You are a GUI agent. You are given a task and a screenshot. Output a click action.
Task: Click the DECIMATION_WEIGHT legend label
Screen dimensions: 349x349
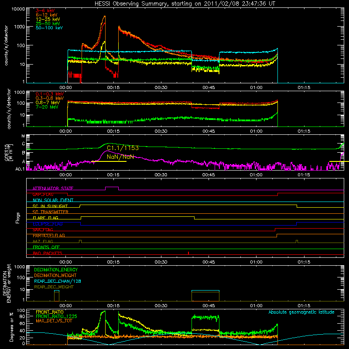(x=55, y=275)
